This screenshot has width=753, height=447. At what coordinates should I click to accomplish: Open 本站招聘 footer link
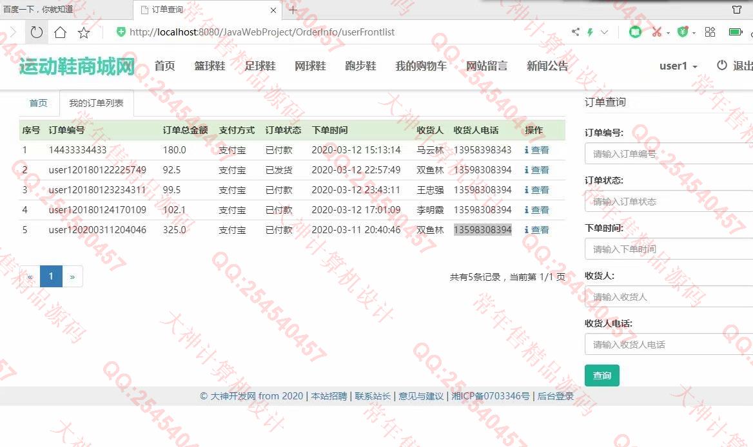point(329,396)
